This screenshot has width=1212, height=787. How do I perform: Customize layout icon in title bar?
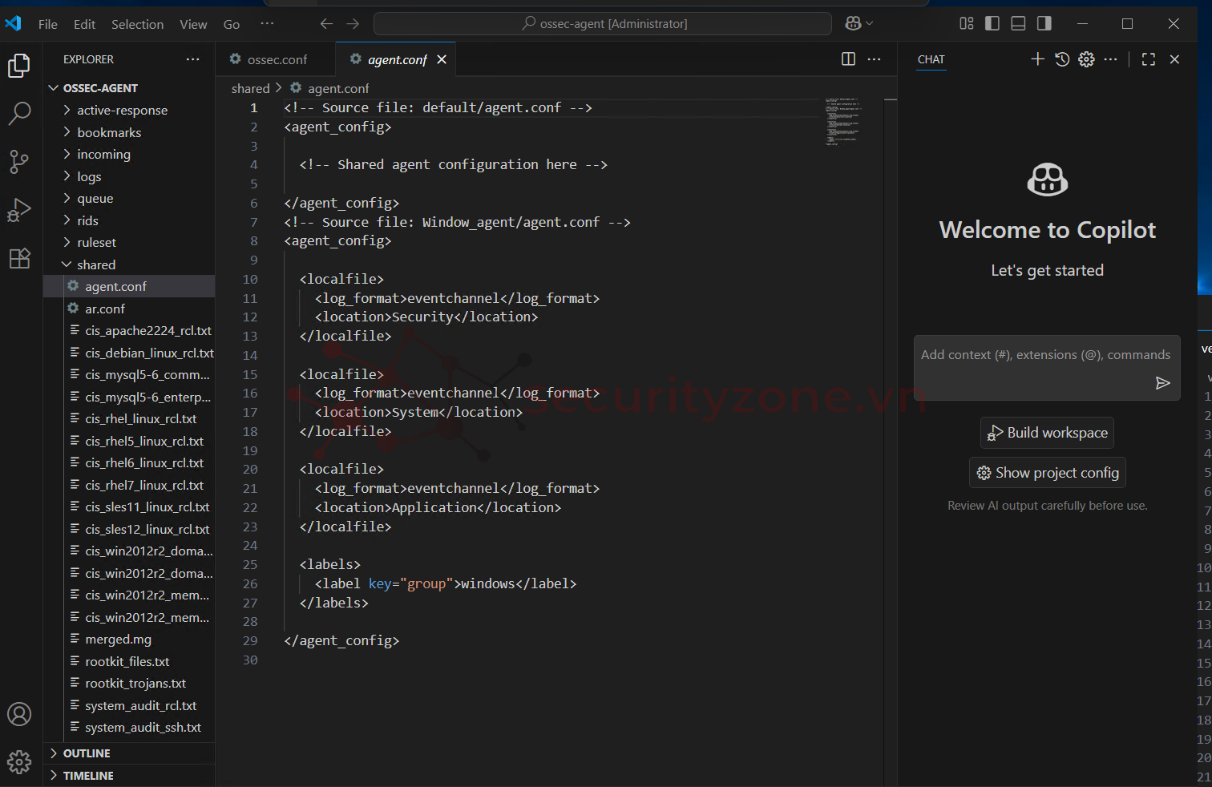(x=967, y=24)
